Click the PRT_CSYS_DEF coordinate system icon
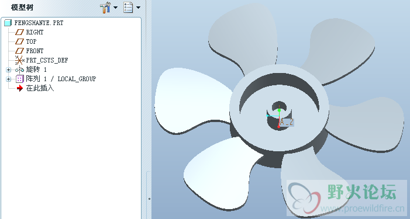This screenshot has width=410, height=219. point(20,60)
